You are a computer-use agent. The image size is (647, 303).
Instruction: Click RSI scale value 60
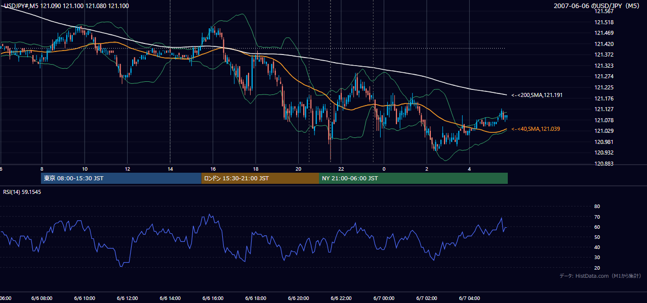[x=597, y=227]
